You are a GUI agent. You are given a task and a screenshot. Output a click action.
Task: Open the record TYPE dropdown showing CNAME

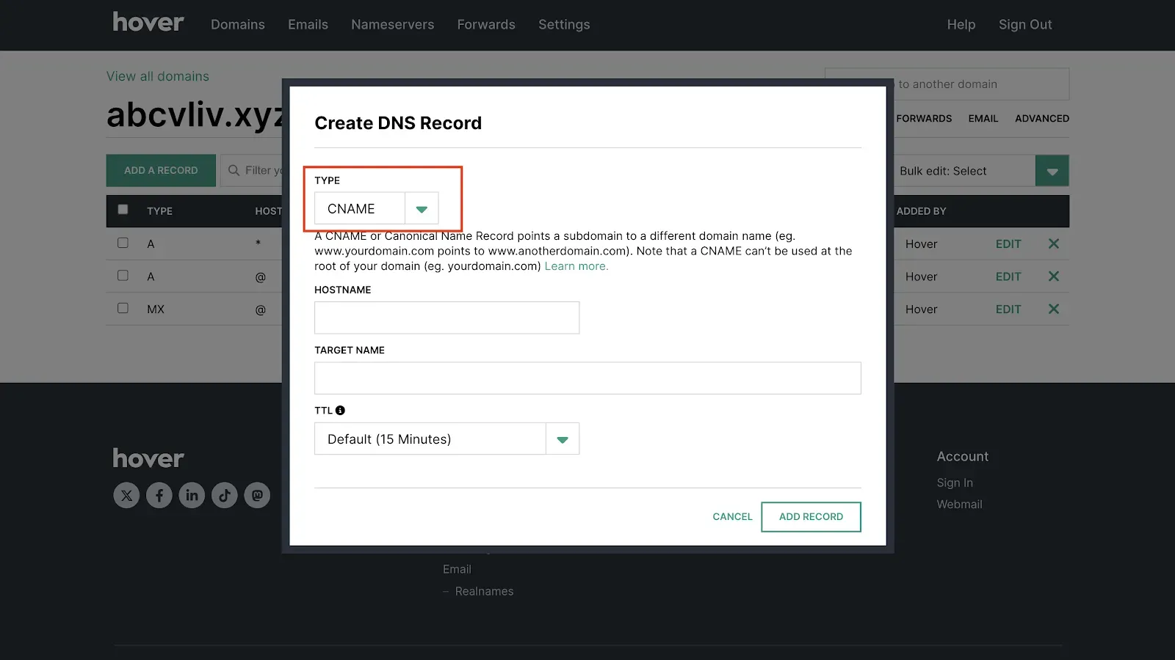[376, 209]
